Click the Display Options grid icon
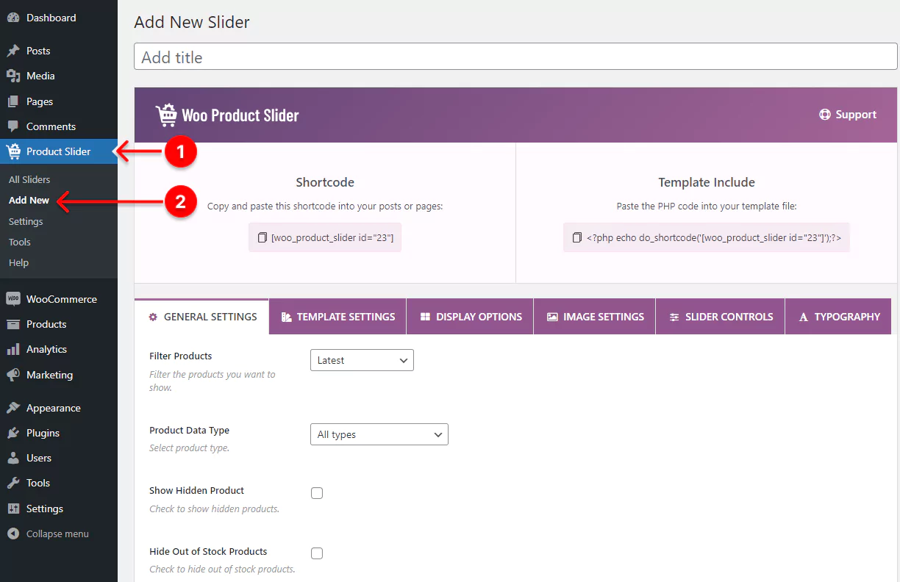The width and height of the screenshot is (900, 582). coord(425,317)
